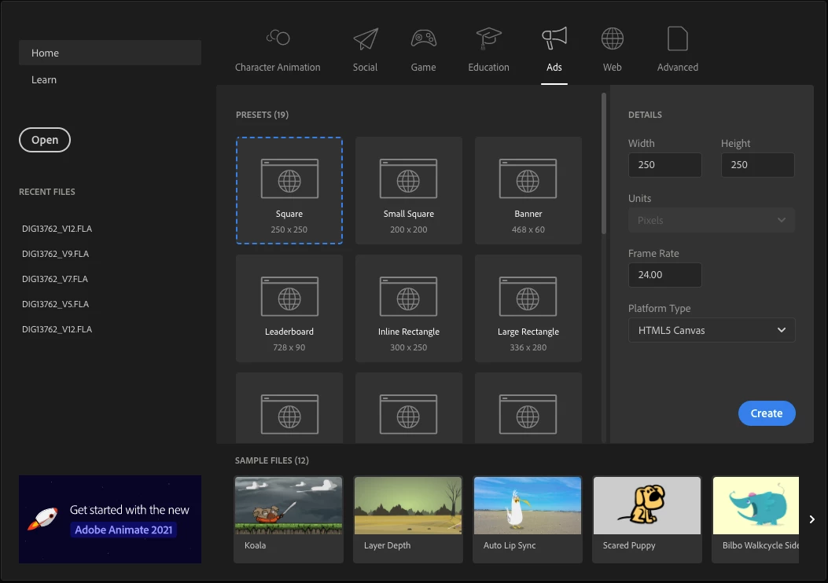Open the Advanced tab label
Viewport: 828px width, 583px height.
678,67
